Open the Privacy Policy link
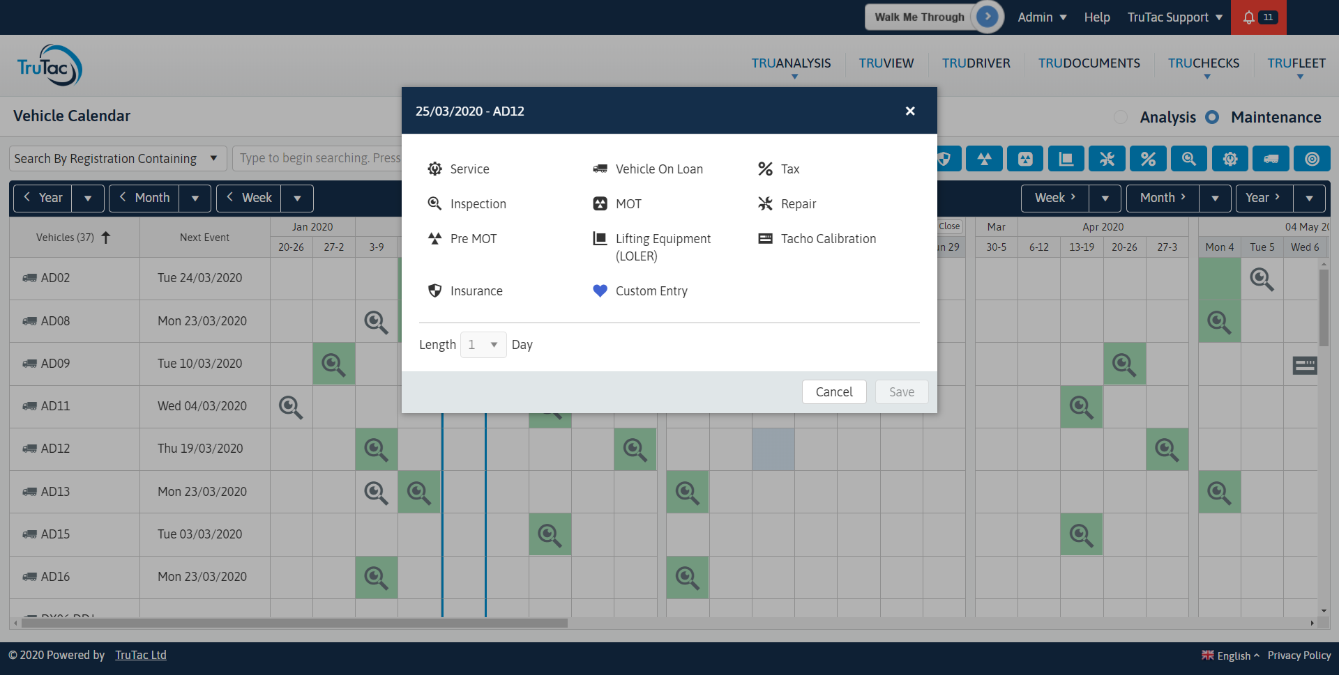 coord(1299,655)
